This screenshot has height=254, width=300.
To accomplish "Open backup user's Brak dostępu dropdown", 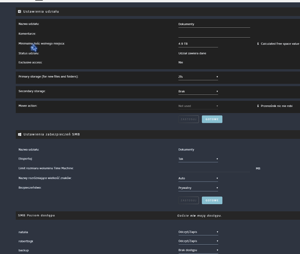I will point(198,250).
